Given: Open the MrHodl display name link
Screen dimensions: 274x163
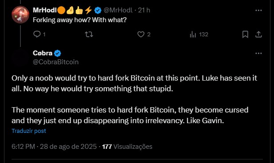Looking at the screenshot, I should [x=45, y=10].
